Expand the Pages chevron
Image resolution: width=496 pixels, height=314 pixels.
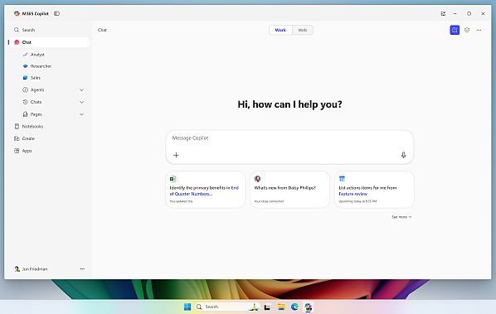(x=81, y=114)
